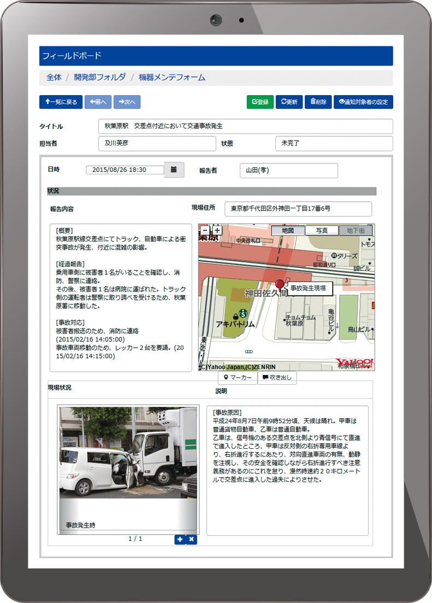The height and width of the screenshot is (603, 432).
Task: Click the Yahoo! logo on the map
Action: click(x=354, y=362)
